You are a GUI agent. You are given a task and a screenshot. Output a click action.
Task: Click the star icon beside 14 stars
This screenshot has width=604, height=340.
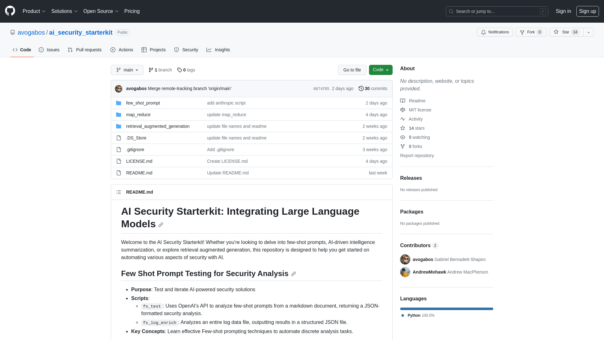403,128
